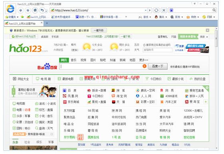Open the 我的云盘 navigation tab
This screenshot has width=224, height=154.
tap(198, 79)
